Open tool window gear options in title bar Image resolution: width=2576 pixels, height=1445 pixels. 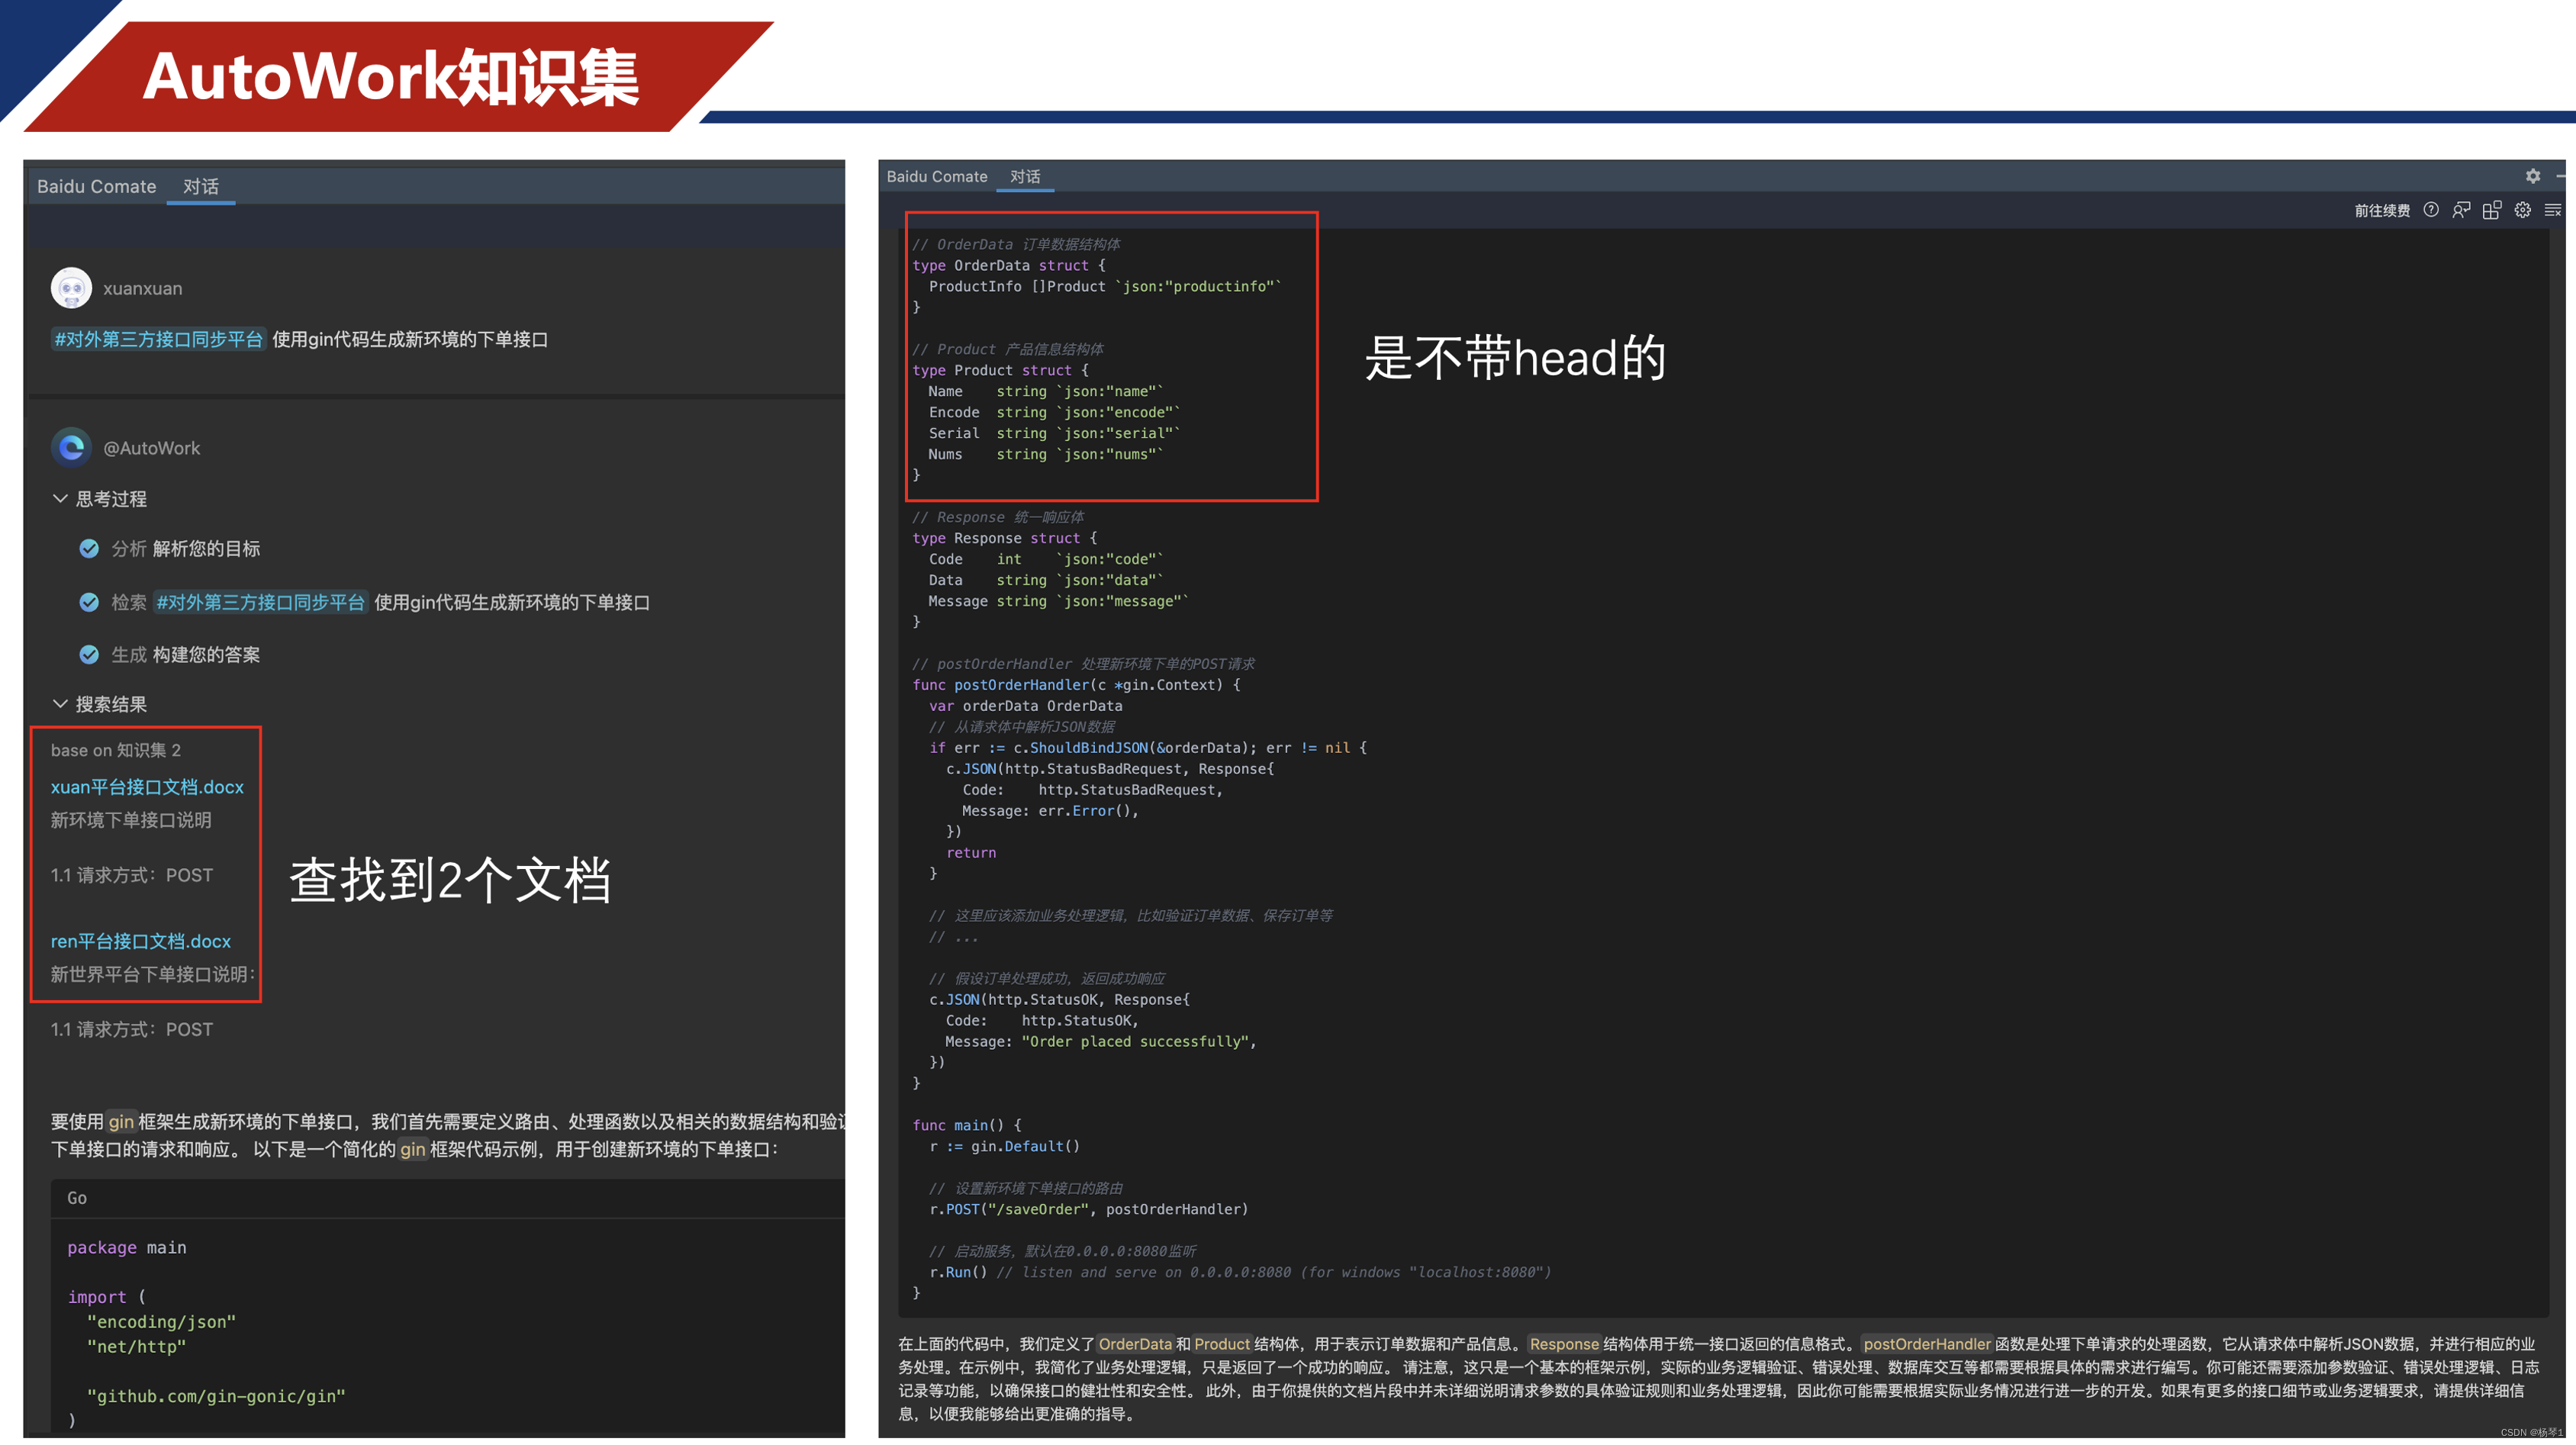(2533, 176)
